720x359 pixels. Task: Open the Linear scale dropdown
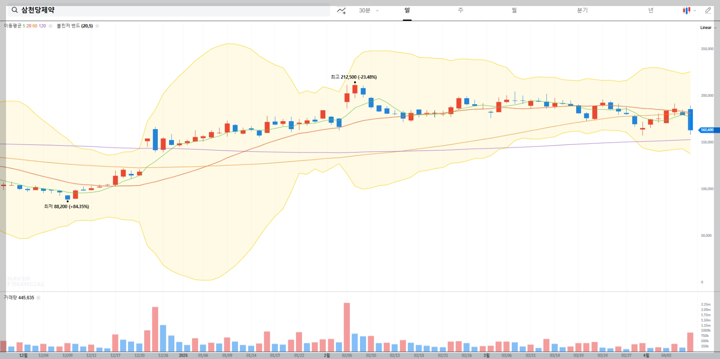[708, 28]
